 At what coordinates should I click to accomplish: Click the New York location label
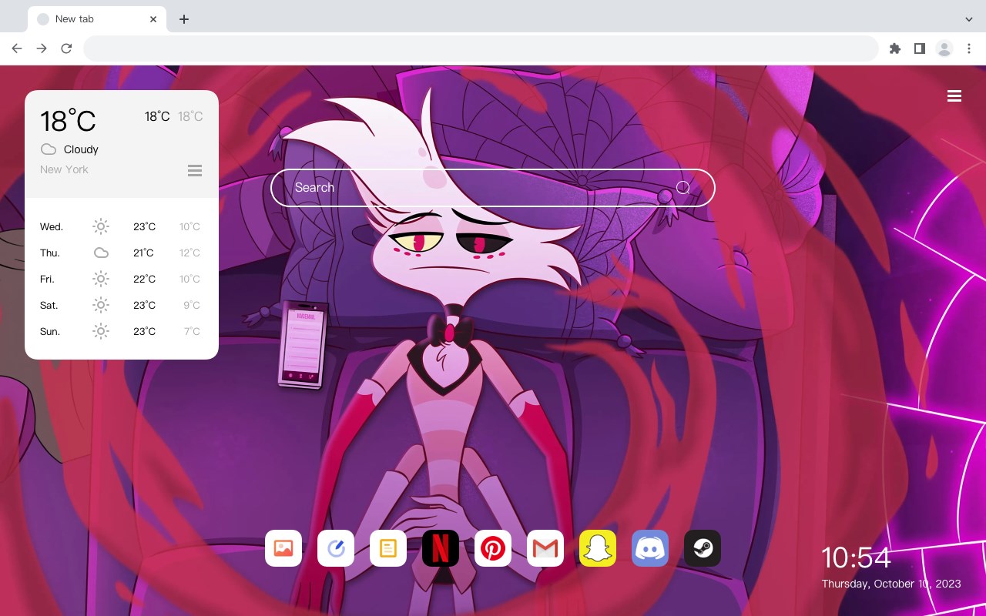pyautogui.click(x=64, y=169)
